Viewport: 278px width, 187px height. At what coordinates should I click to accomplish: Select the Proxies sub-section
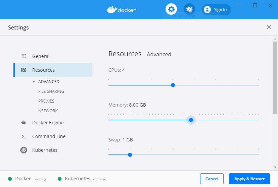(x=46, y=101)
